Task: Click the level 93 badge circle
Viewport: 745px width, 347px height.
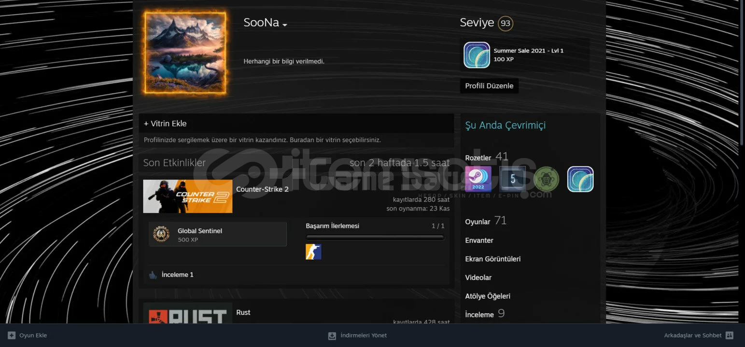Action: point(506,23)
